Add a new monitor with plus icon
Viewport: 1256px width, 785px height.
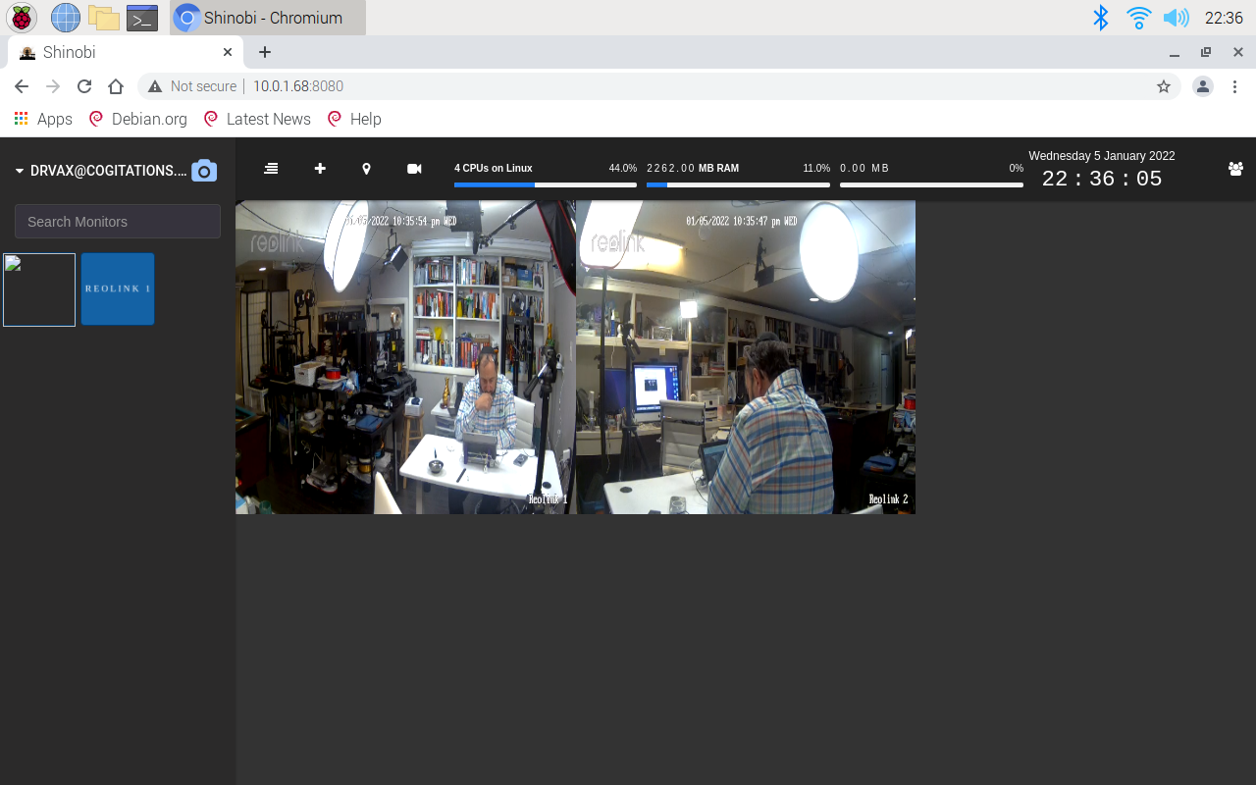click(320, 169)
